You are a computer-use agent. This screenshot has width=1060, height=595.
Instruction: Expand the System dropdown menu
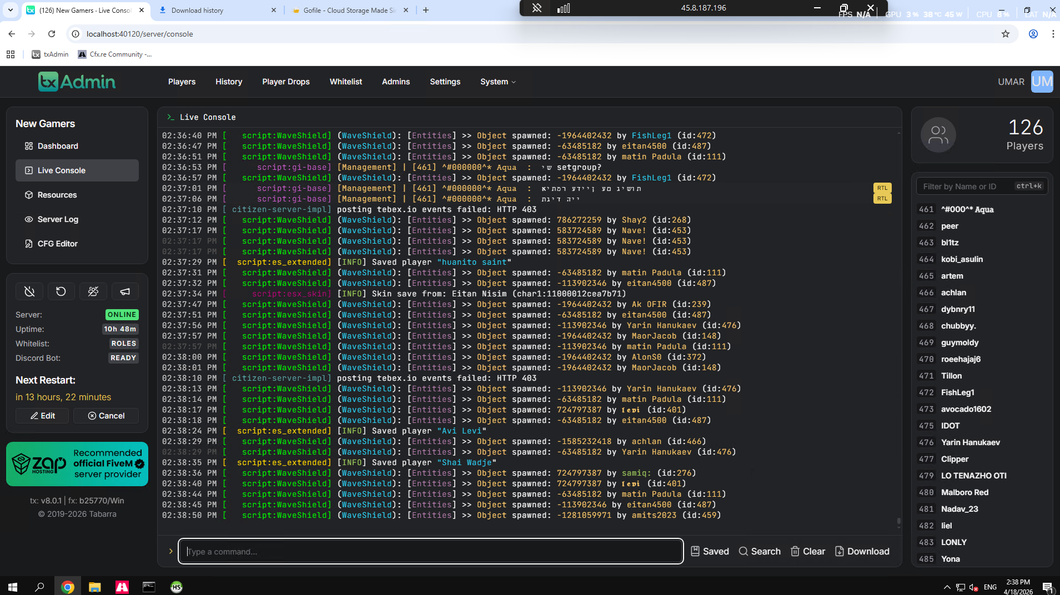point(498,82)
